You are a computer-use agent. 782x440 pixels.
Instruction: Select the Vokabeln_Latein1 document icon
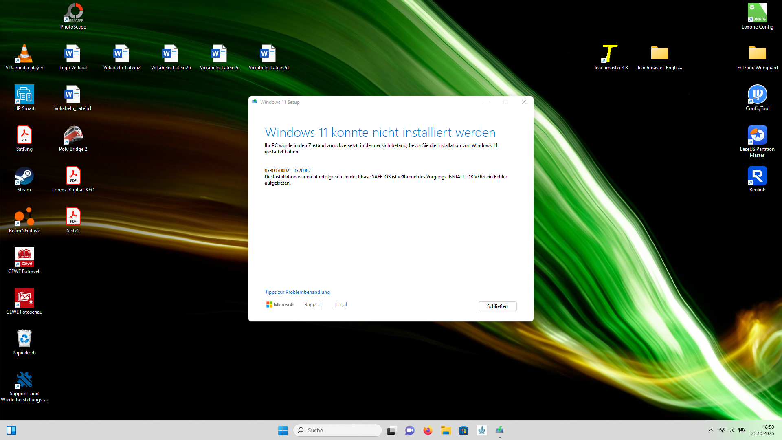[x=73, y=98]
